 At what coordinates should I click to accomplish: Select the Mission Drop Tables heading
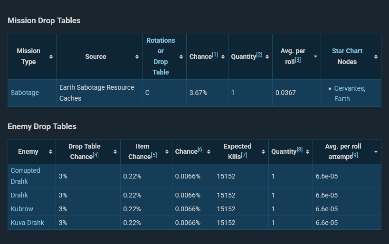coord(44,20)
